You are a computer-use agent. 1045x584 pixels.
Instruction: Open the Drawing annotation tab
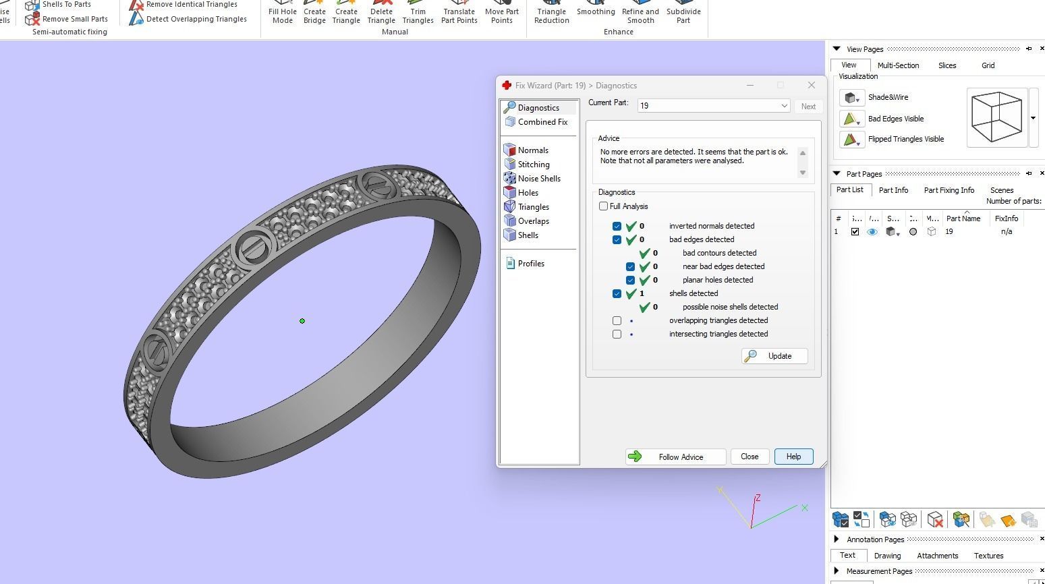point(887,556)
